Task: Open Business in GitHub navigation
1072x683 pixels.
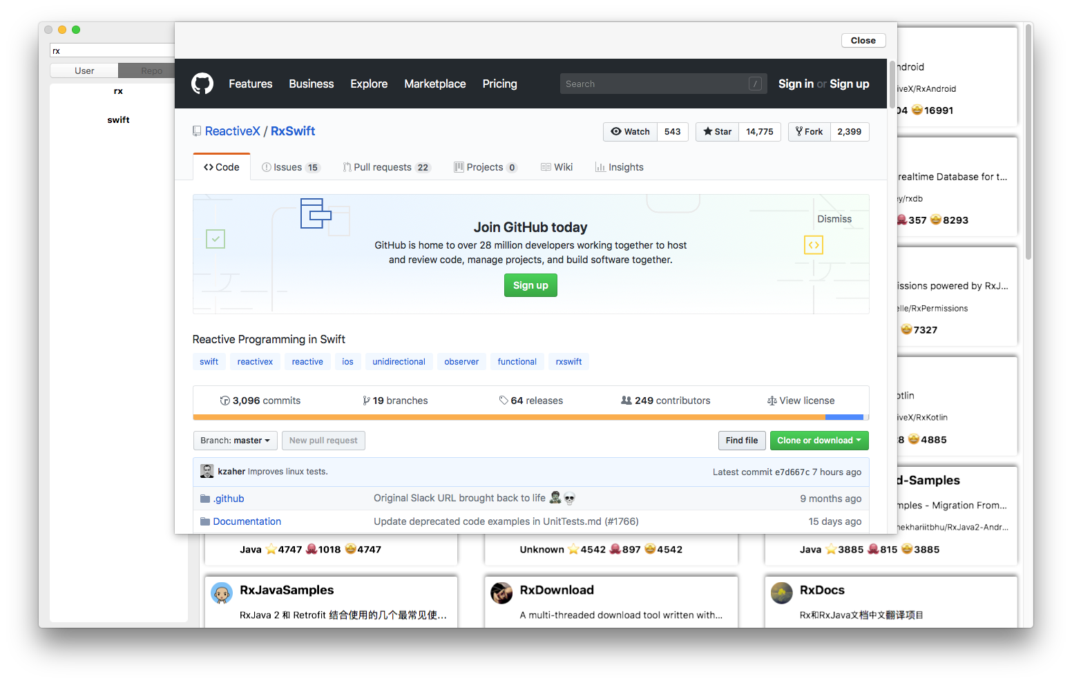Action: (x=312, y=84)
